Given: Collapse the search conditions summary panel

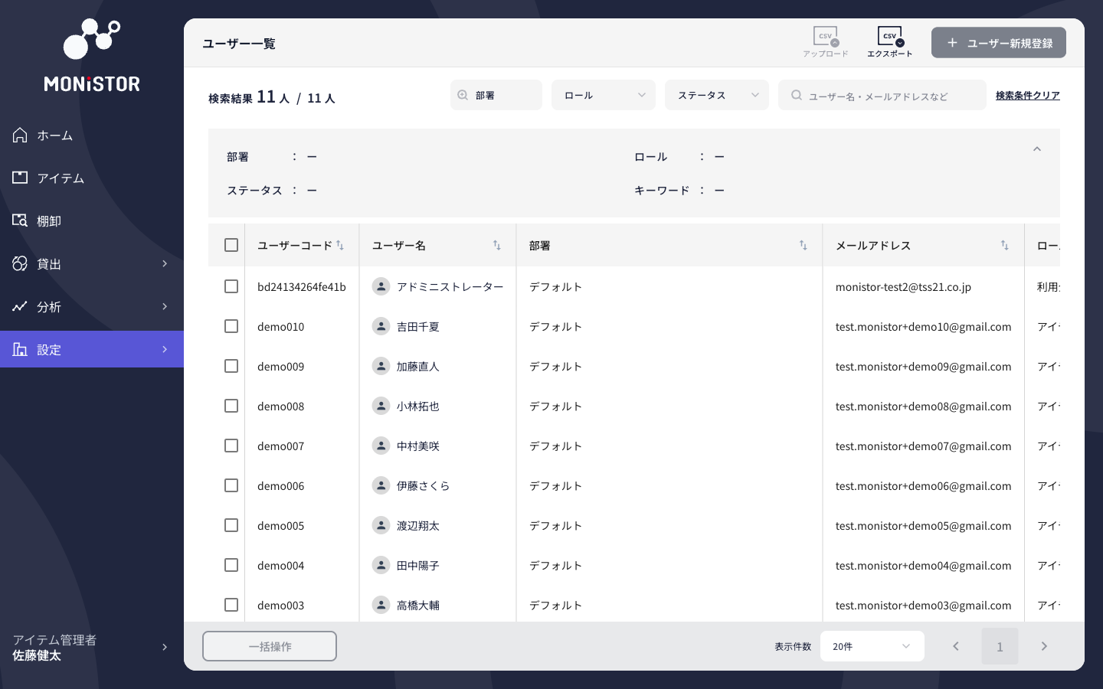Looking at the screenshot, I should (x=1037, y=149).
